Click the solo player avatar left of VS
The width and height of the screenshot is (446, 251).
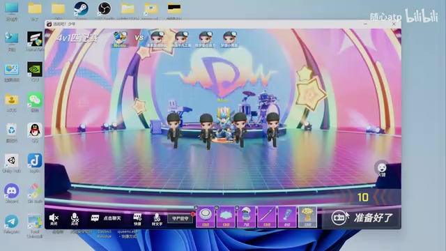click(x=120, y=38)
